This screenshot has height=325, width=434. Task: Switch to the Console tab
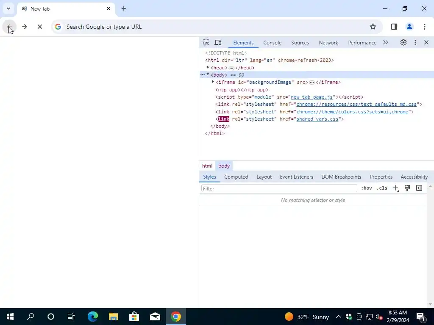(273, 43)
